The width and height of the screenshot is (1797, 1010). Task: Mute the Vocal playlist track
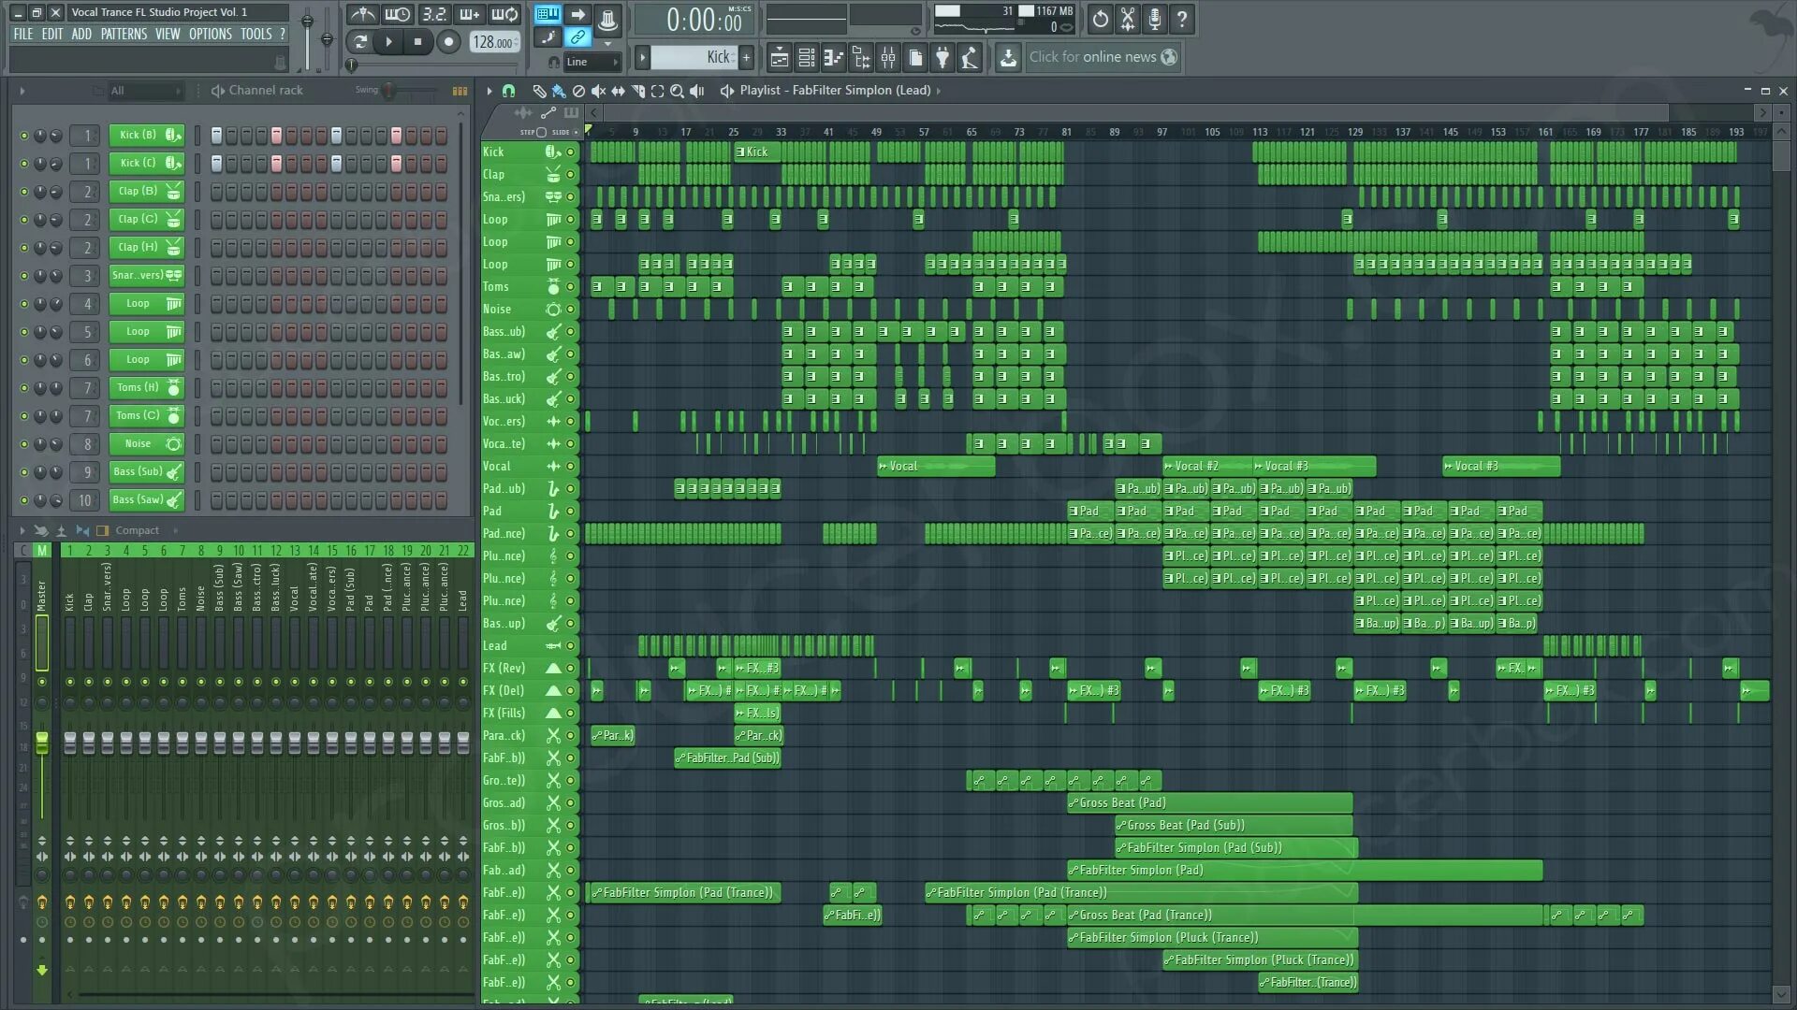[x=570, y=466]
